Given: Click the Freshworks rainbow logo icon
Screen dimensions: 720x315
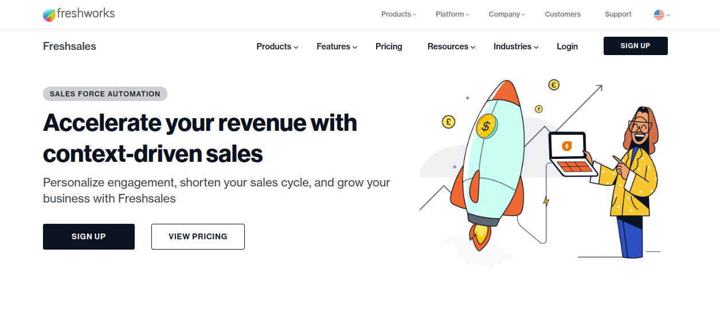Looking at the screenshot, I should click(49, 15).
